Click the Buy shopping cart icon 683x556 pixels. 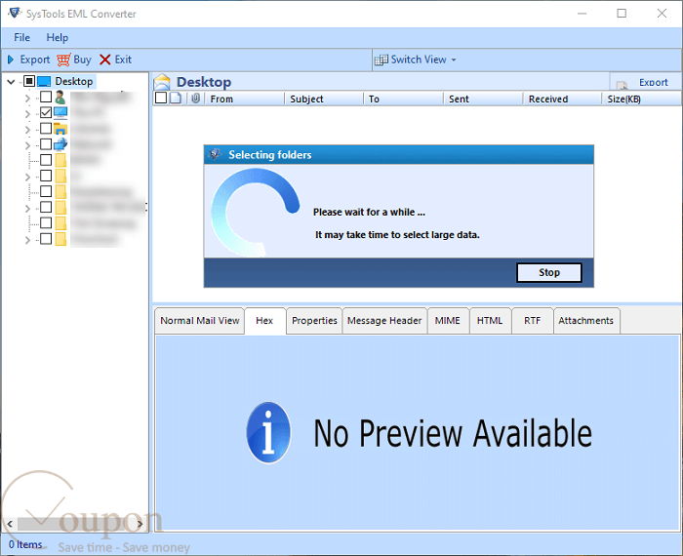click(63, 60)
